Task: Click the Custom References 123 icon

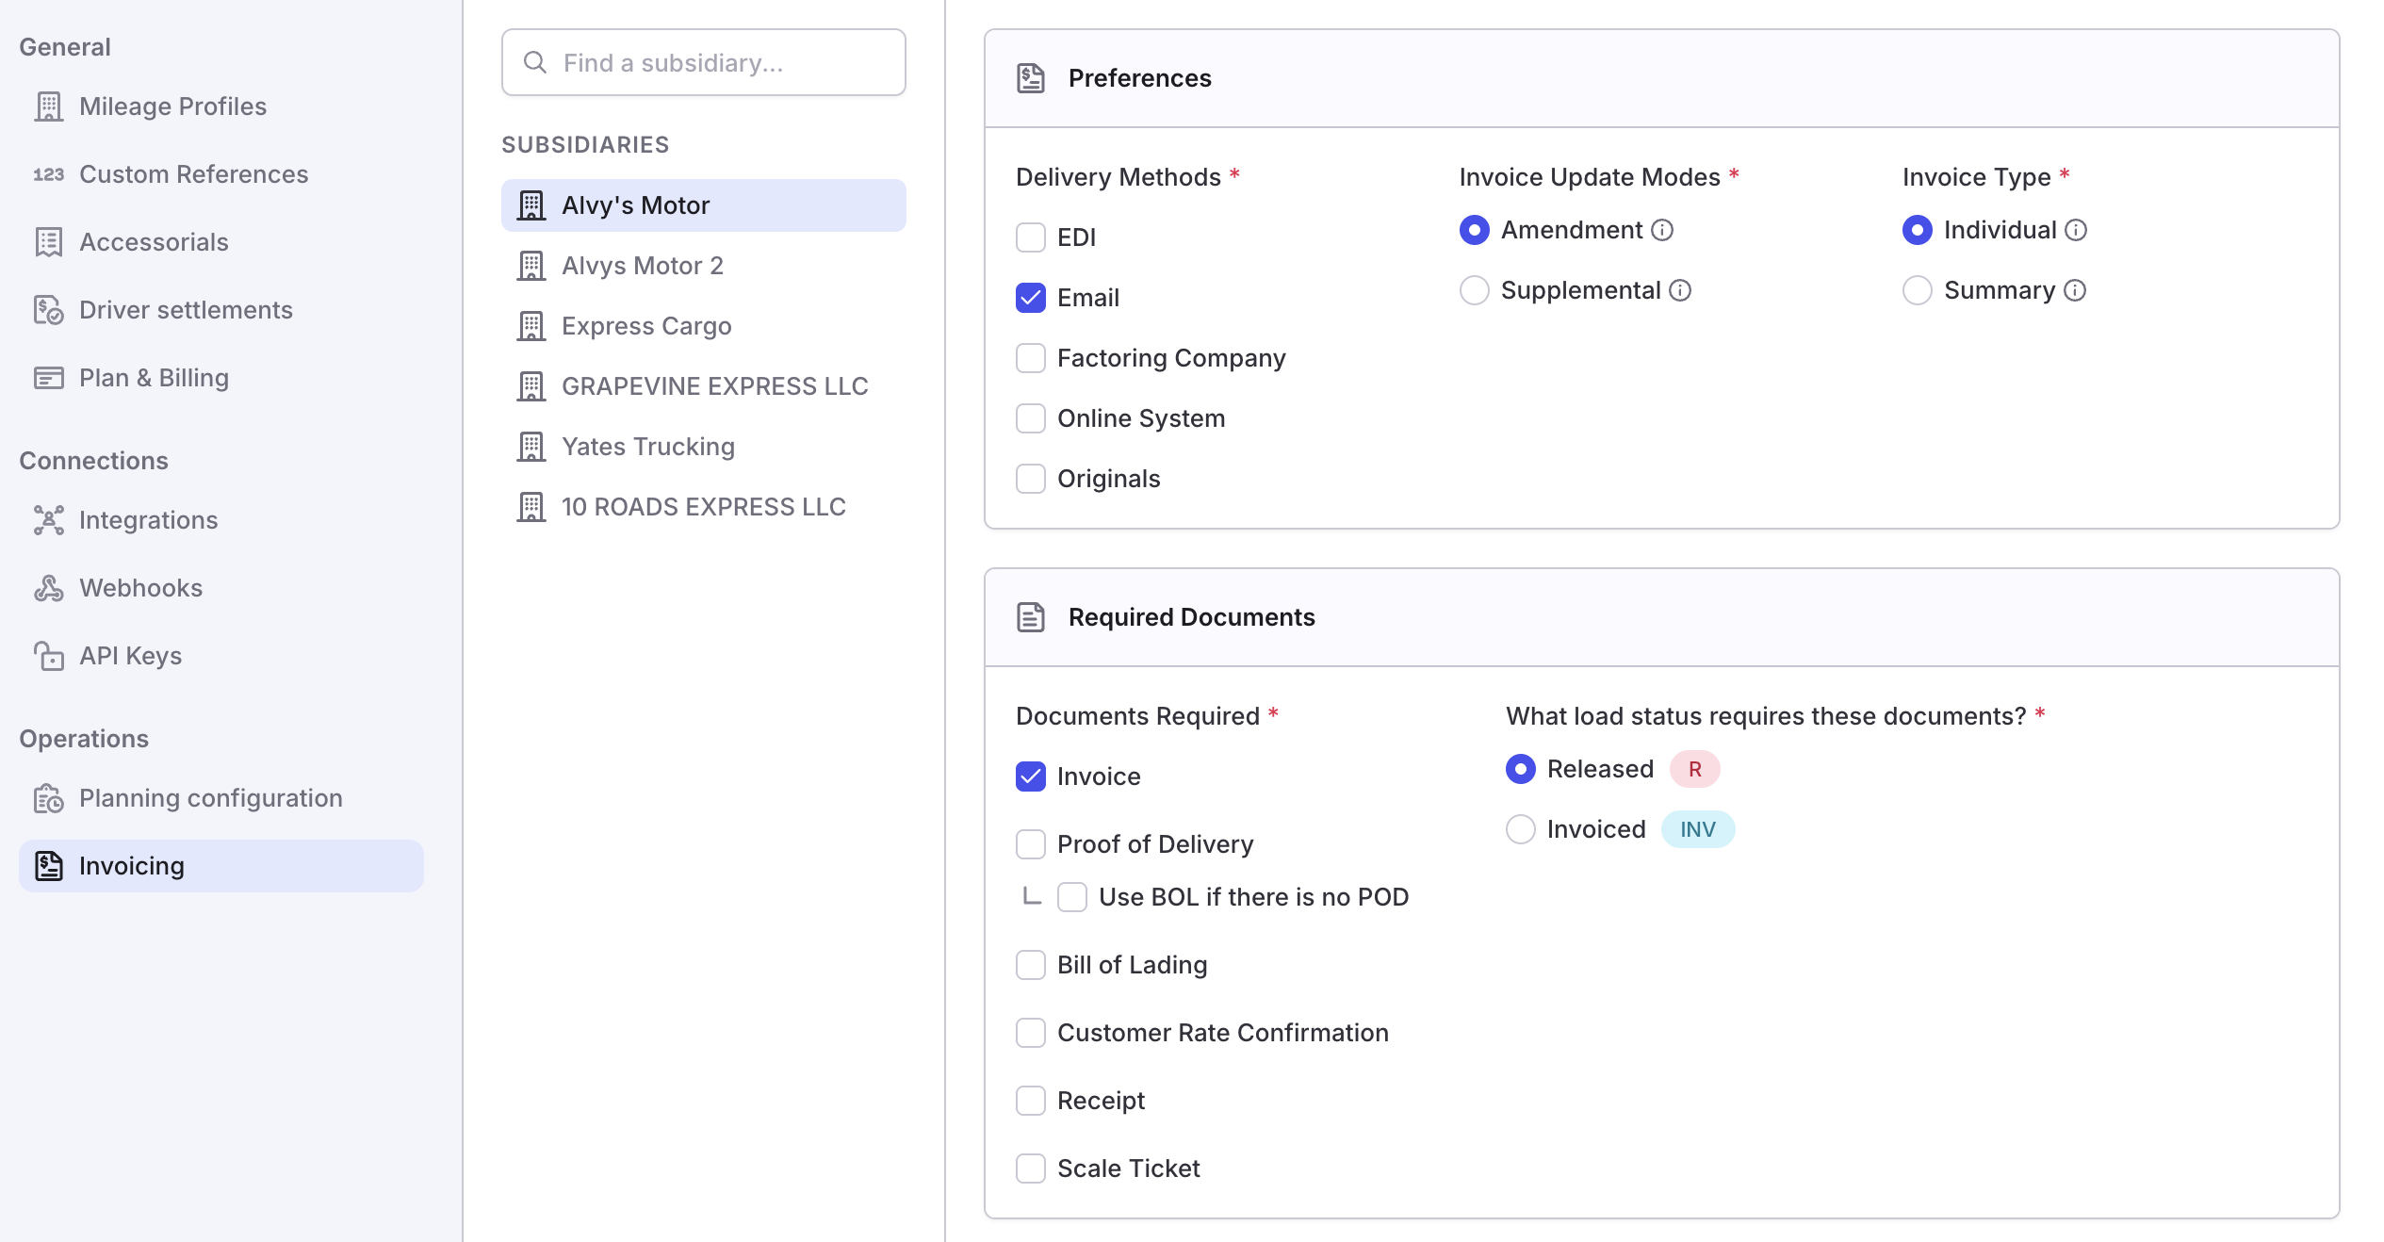Action: click(x=49, y=174)
